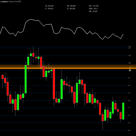The width and height of the screenshot is (136, 136).
Task: Select the close value 'C: 80.41'
Action: coord(49,9)
